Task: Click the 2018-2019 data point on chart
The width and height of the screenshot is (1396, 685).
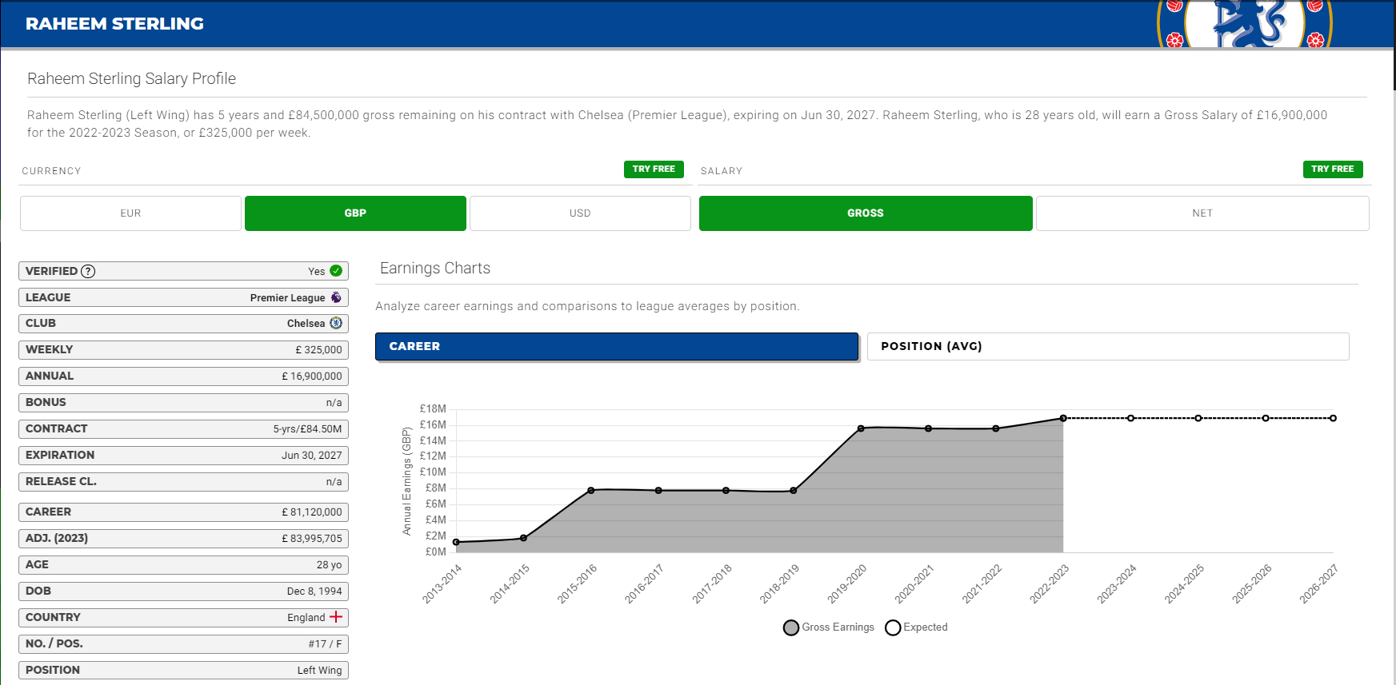Action: coord(794,490)
